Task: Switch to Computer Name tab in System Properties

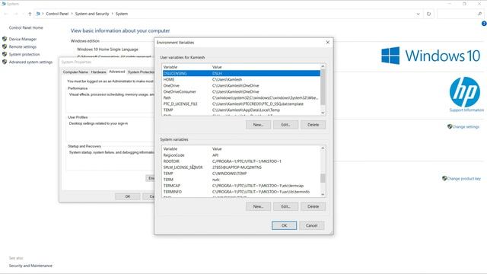Action: pyautogui.click(x=75, y=72)
